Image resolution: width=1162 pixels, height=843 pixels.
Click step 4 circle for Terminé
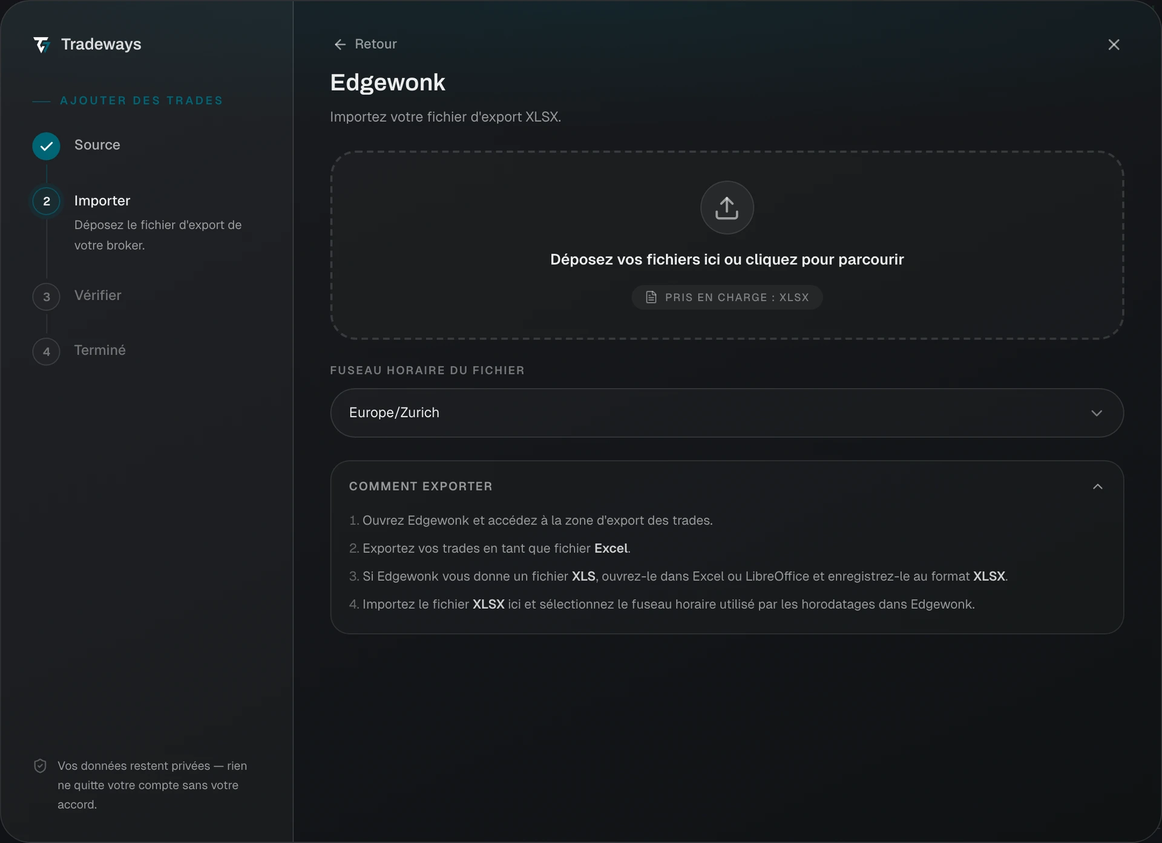point(47,351)
